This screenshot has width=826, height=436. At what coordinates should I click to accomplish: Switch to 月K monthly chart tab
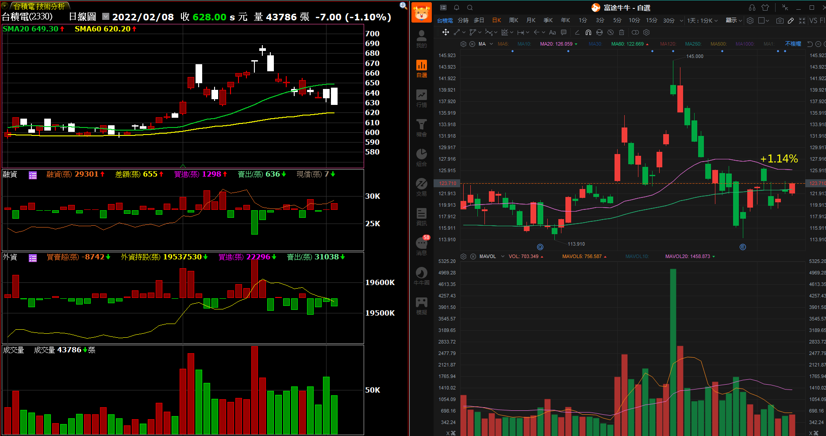(x=531, y=20)
